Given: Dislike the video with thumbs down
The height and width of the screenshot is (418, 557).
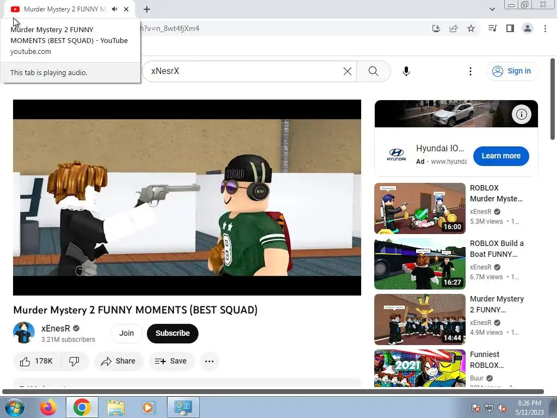Looking at the screenshot, I should (x=74, y=361).
